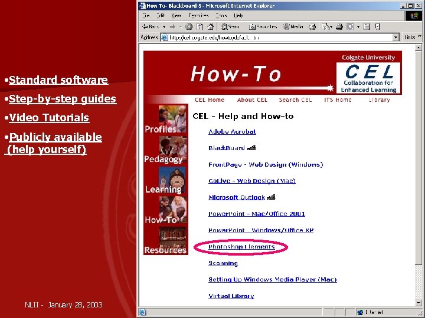Expand the Mail button dropdown arrow

point(331,26)
